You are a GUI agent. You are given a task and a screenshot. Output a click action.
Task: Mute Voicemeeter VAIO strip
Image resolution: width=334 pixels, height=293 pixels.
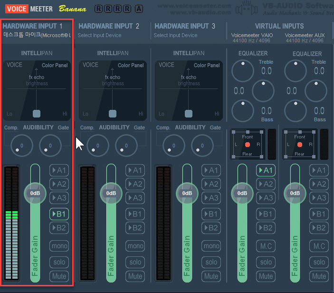(266, 276)
